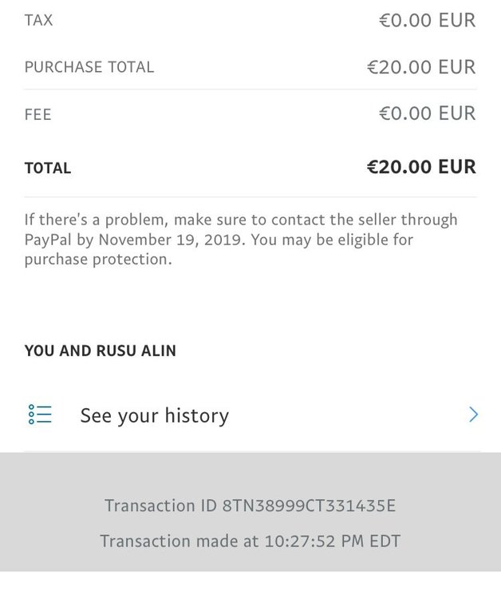
Task: Click the history list icon
Action: point(40,415)
